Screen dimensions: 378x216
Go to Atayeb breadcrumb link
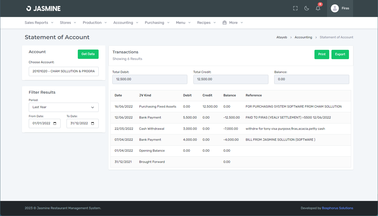pos(282,37)
